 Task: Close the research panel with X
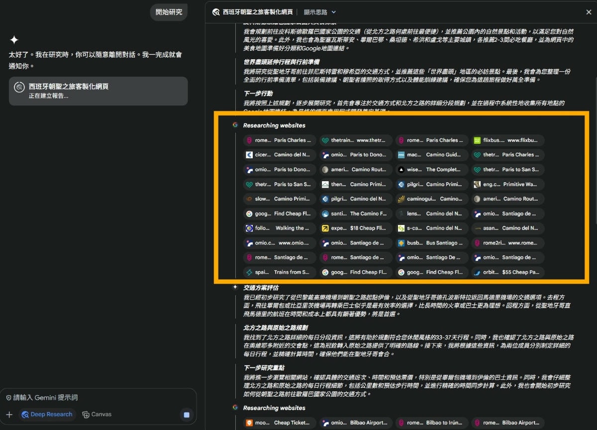(589, 12)
